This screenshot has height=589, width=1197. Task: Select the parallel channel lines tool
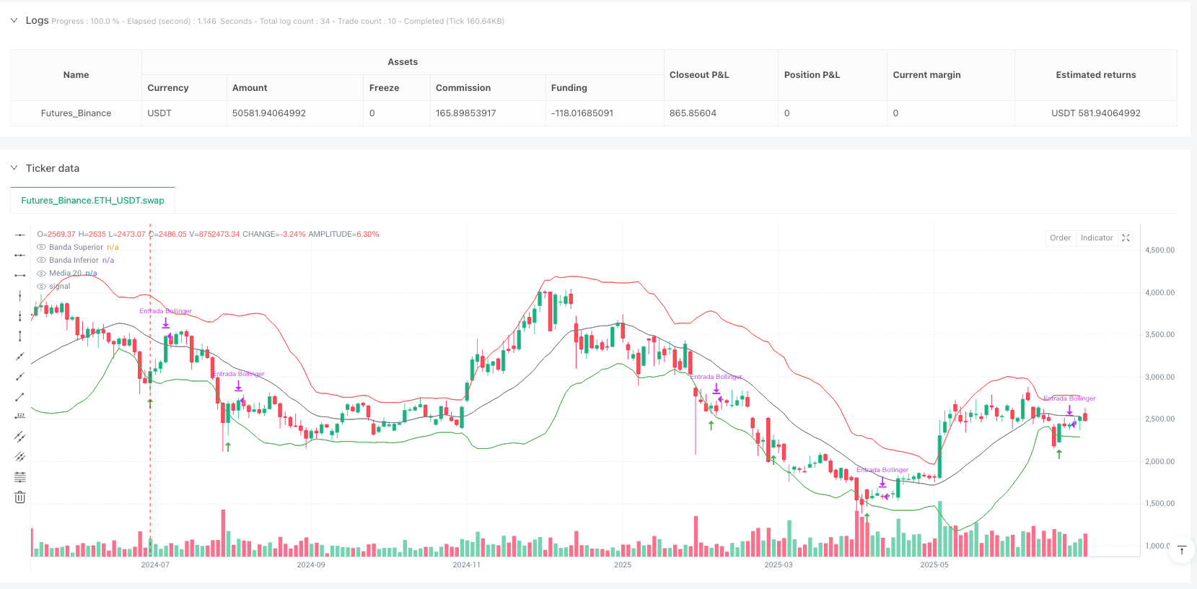click(x=20, y=437)
